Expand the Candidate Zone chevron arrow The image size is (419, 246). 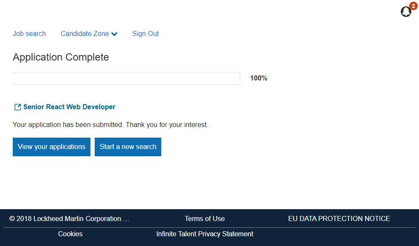tap(114, 34)
